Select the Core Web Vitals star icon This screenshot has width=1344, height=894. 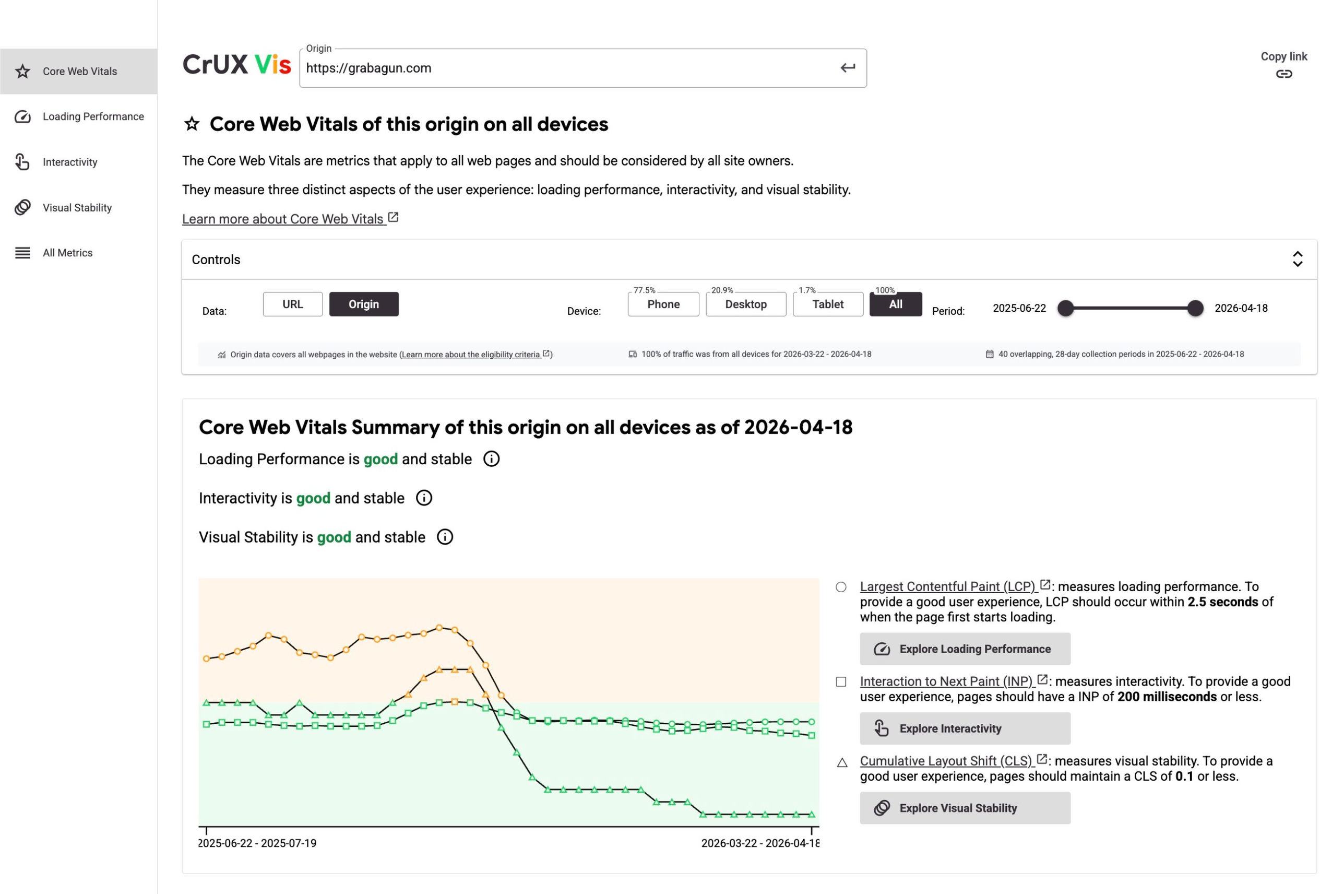(22, 70)
